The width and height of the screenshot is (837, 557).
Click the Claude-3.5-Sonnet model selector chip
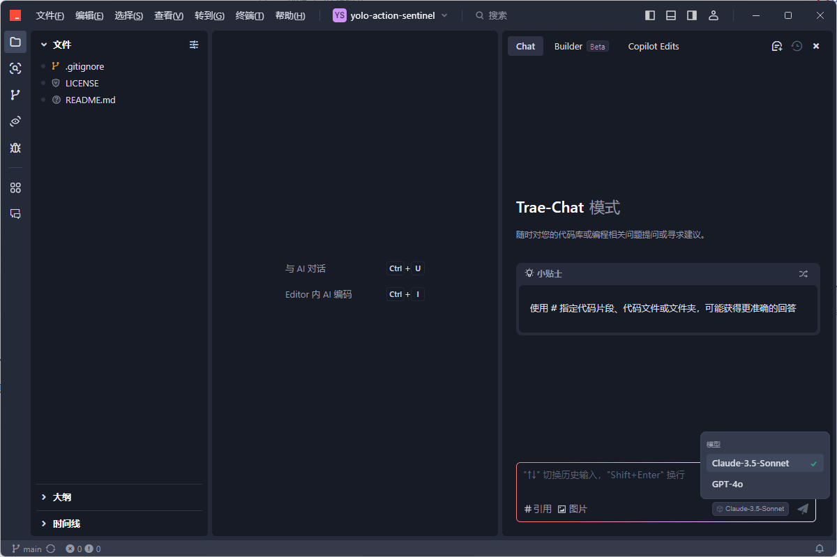751,509
